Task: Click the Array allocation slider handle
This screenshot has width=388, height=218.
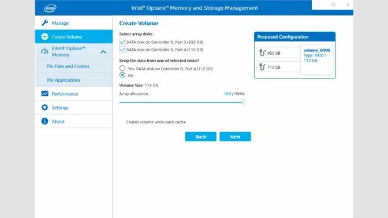Action: [244, 102]
